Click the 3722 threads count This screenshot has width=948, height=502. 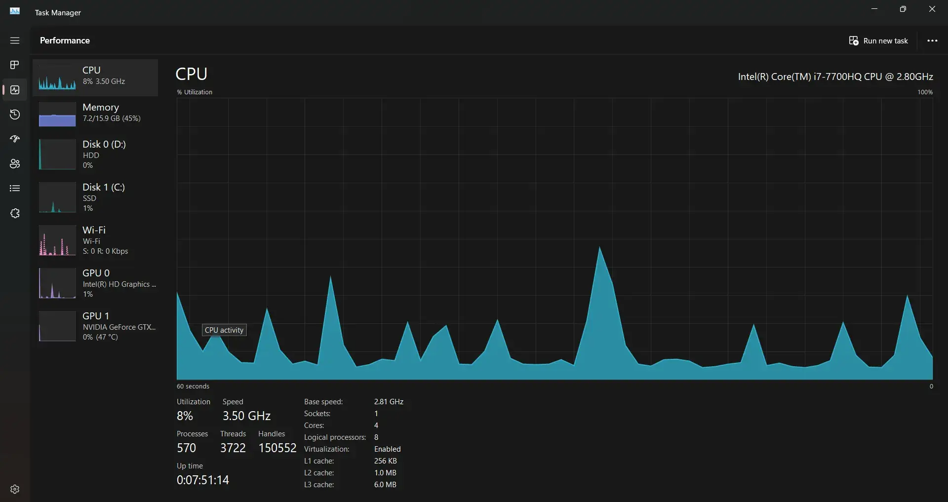233,448
